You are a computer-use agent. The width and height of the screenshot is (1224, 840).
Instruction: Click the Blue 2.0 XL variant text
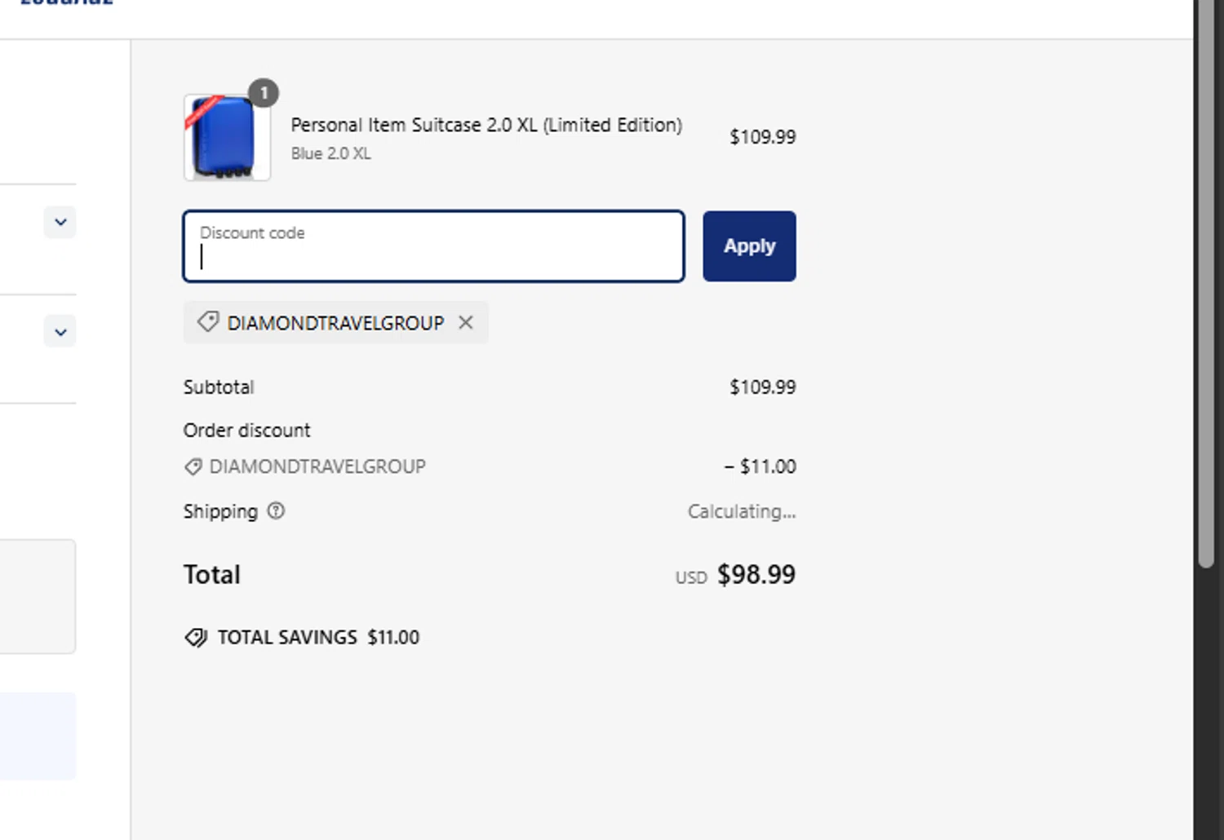coord(330,153)
